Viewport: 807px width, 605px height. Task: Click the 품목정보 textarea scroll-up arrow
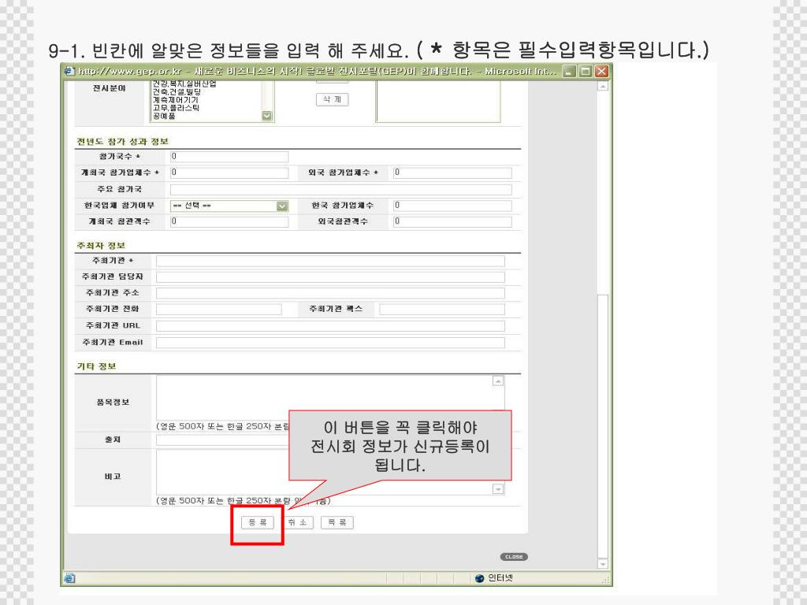(498, 380)
